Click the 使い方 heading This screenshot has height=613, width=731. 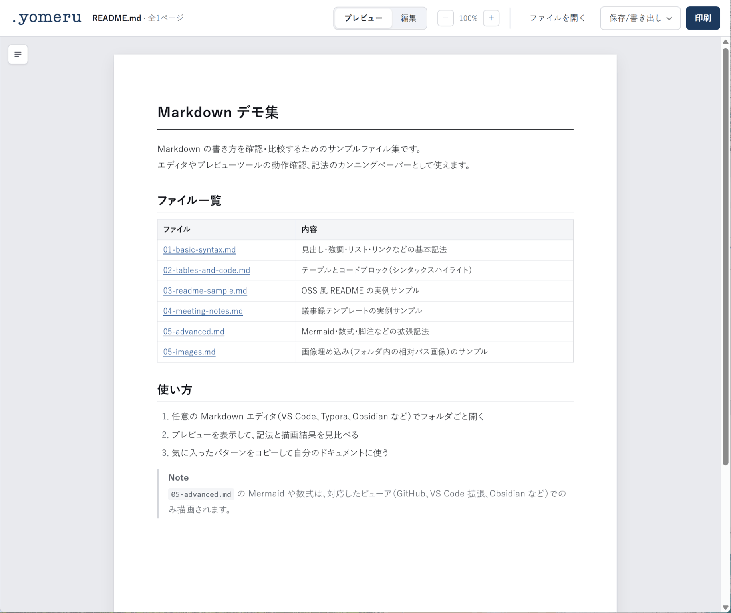point(175,390)
